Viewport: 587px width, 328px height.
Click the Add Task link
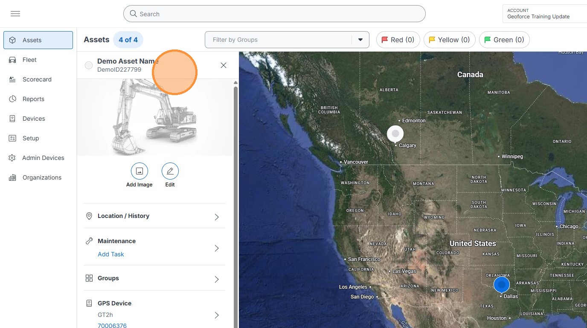[111, 254]
